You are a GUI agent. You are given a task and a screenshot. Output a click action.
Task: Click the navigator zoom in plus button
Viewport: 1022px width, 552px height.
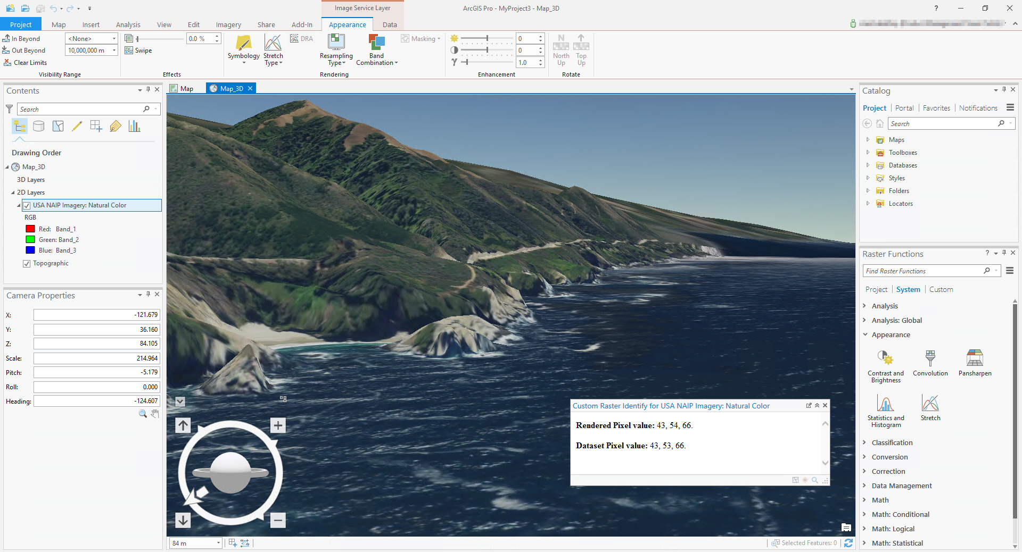point(278,425)
